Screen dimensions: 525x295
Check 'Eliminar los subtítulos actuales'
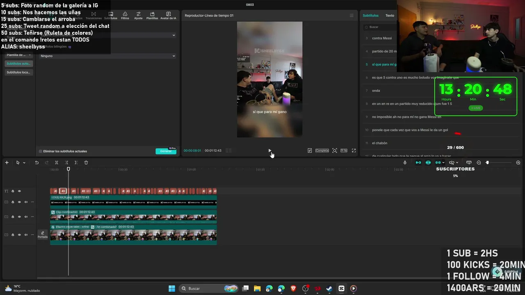pyautogui.click(x=41, y=151)
